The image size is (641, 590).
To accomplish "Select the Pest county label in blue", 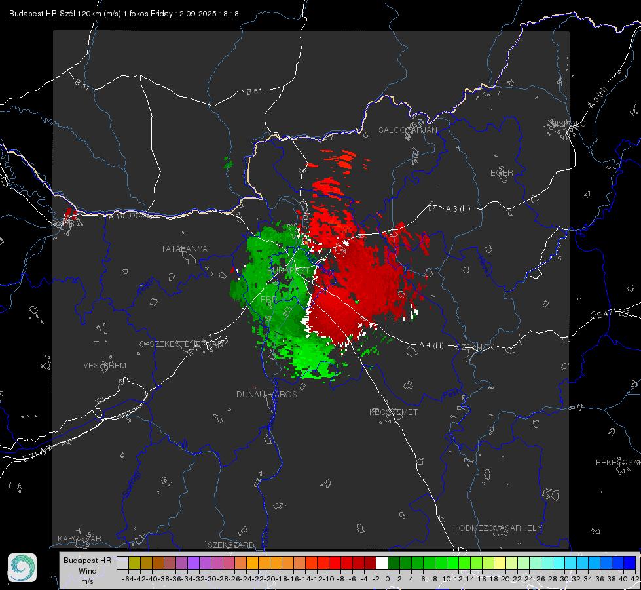I will click(450, 395).
